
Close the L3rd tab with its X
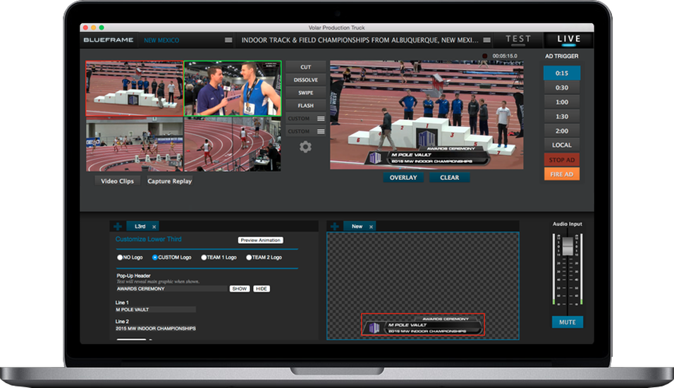pos(154,226)
